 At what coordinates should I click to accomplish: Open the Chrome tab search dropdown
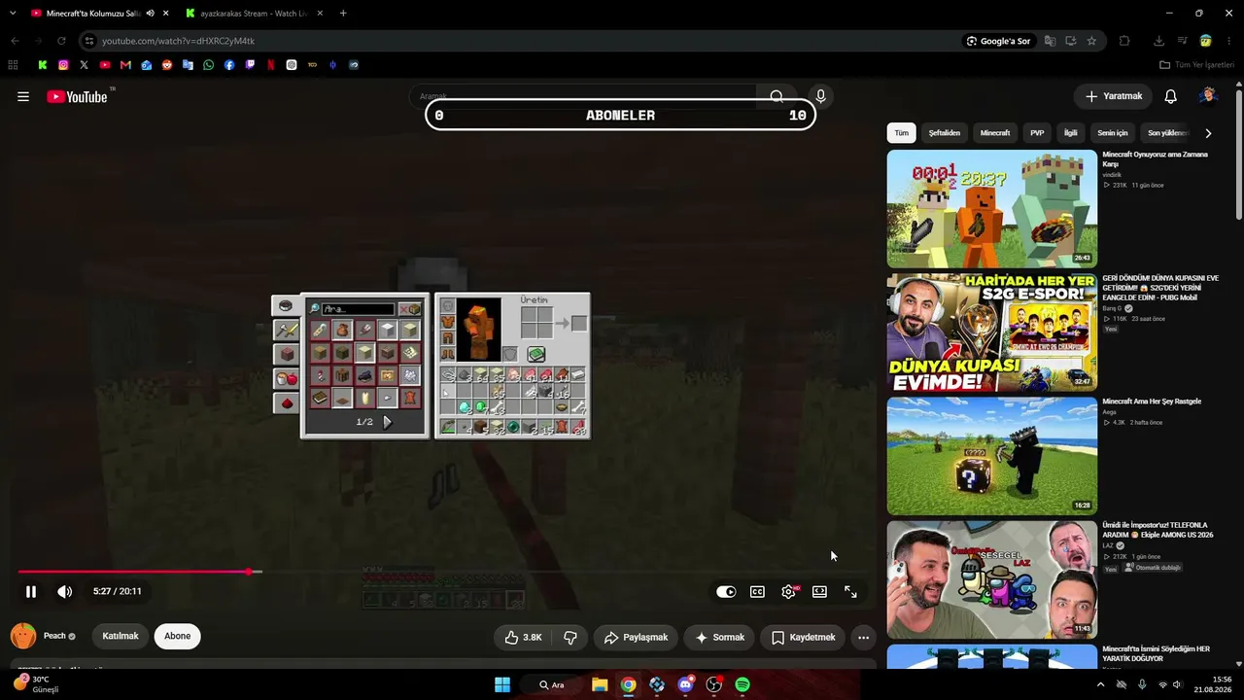[13, 14]
